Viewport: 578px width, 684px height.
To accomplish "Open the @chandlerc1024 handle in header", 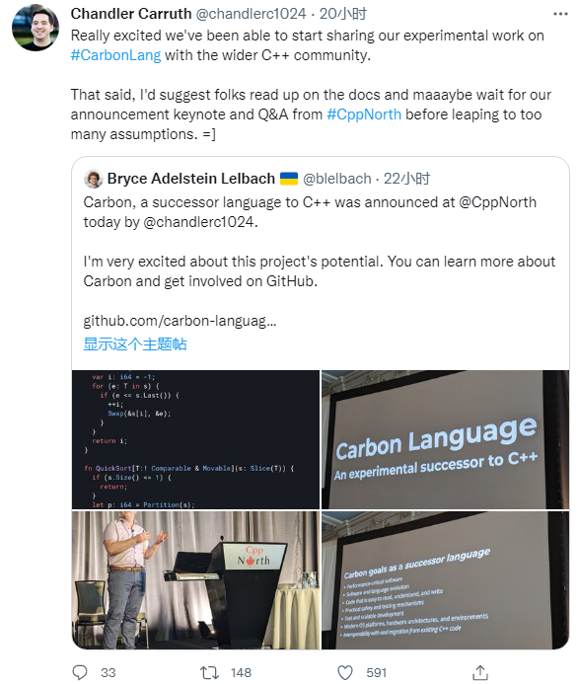I will (x=252, y=14).
